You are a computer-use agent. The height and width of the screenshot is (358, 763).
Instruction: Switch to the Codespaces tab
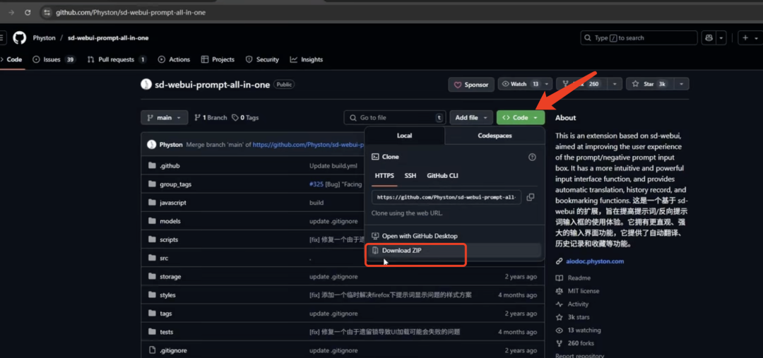[495, 136]
